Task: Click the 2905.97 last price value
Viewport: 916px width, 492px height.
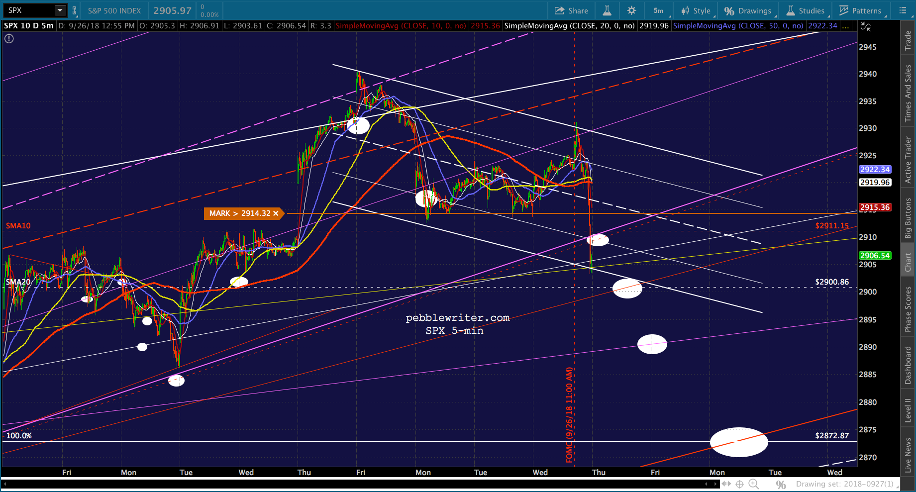Action: [x=172, y=10]
